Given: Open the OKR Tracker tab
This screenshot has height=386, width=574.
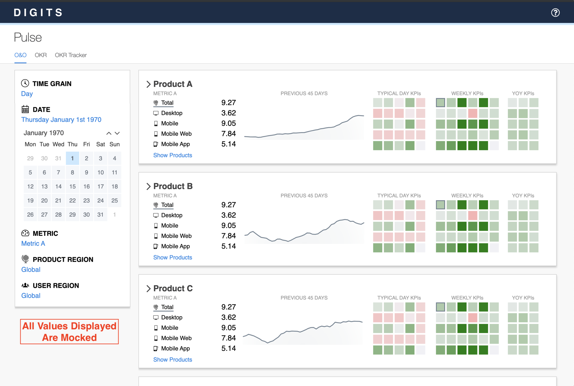Looking at the screenshot, I should (x=71, y=55).
